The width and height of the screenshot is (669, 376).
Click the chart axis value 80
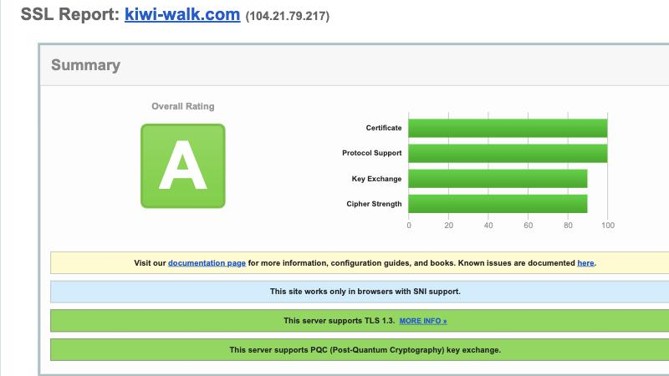point(568,226)
